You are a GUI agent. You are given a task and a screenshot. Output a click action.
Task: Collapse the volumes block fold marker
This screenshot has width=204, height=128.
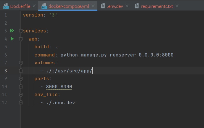click(21, 63)
